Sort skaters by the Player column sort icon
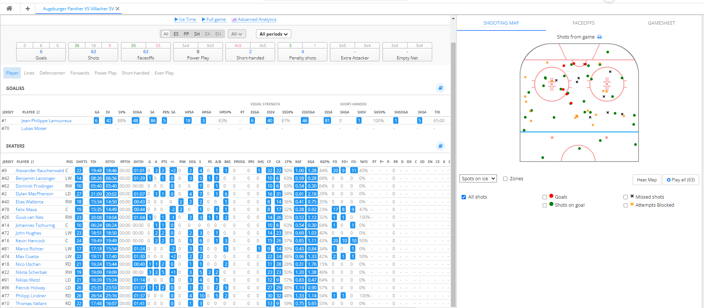This screenshot has width=704, height=308. point(32,162)
